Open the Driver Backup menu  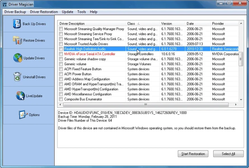(15, 12)
